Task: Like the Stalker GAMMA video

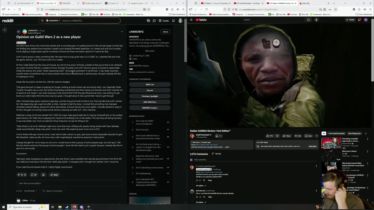Action: (269, 136)
